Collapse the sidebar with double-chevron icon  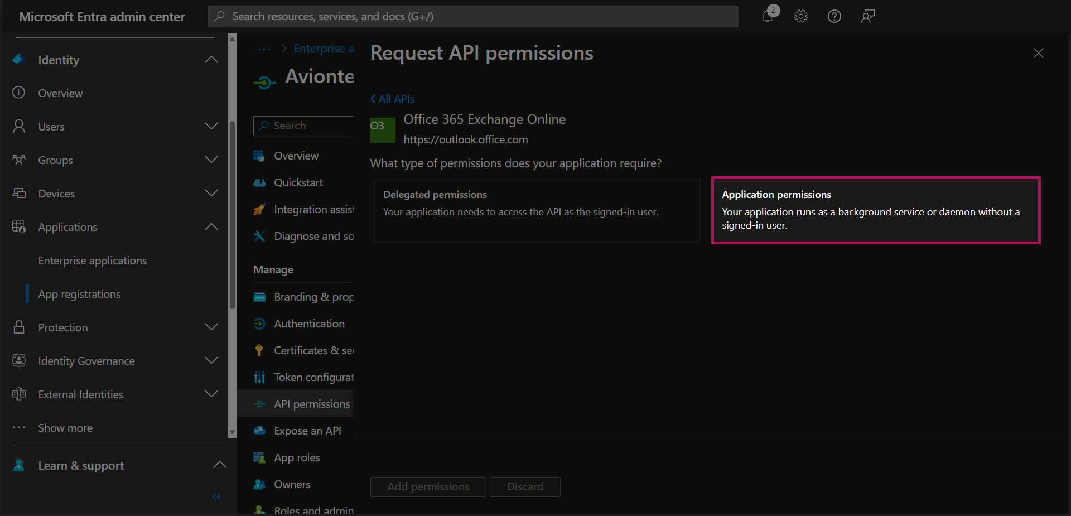pos(216,496)
